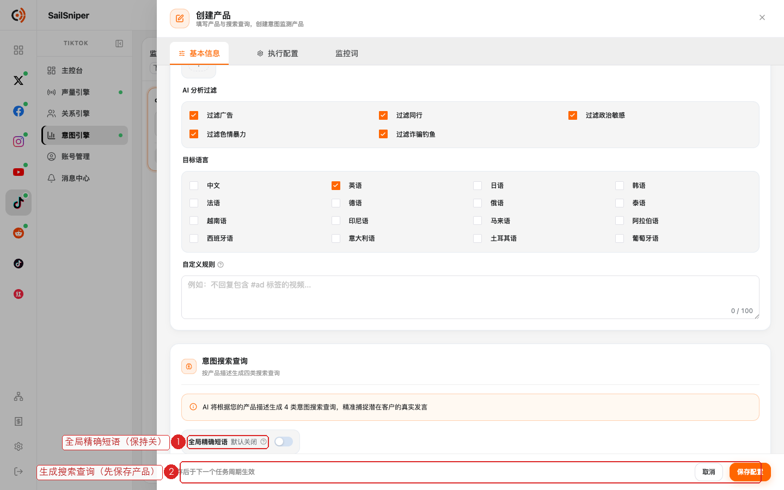Check the 日语 target language
This screenshot has height=490, width=784.
point(477,186)
